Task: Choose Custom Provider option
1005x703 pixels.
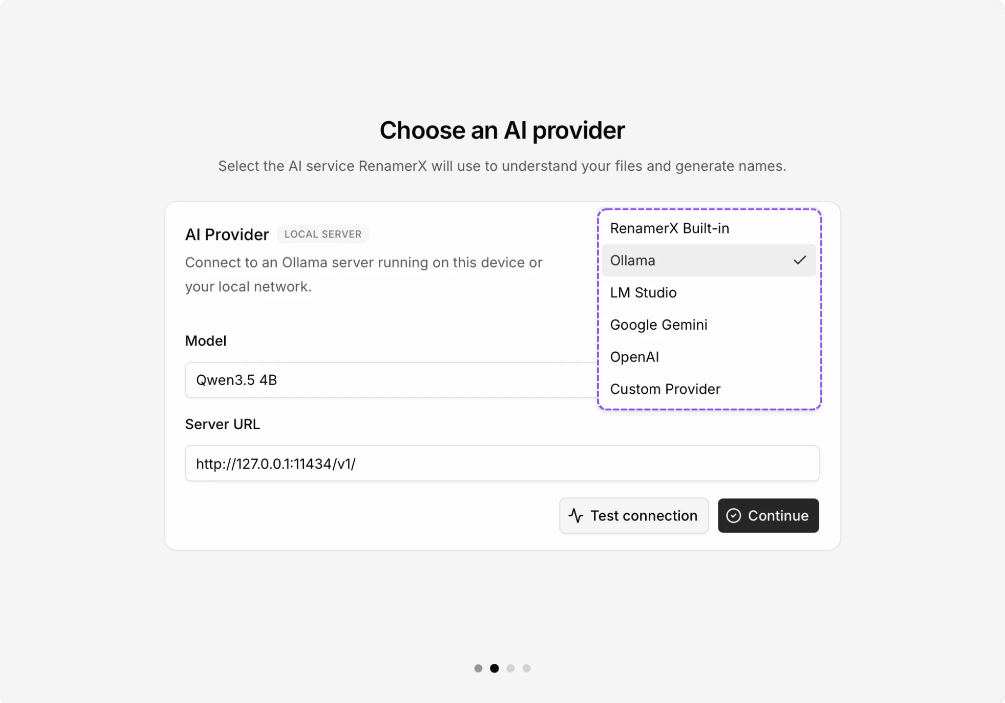Action: [709, 389]
